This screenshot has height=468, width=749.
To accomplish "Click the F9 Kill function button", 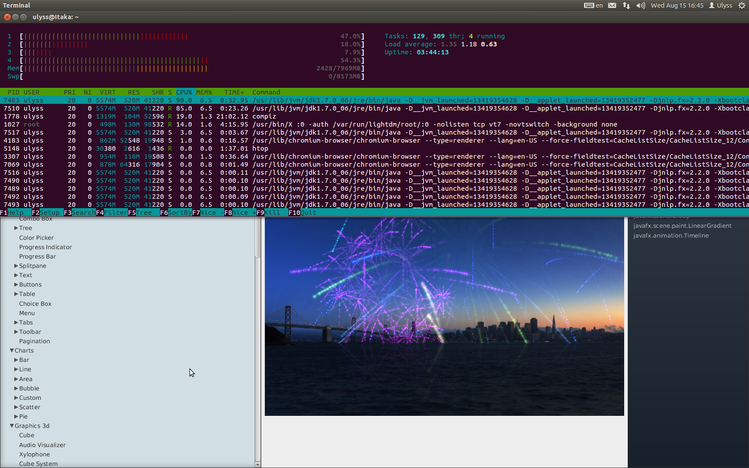I will tap(272, 213).
